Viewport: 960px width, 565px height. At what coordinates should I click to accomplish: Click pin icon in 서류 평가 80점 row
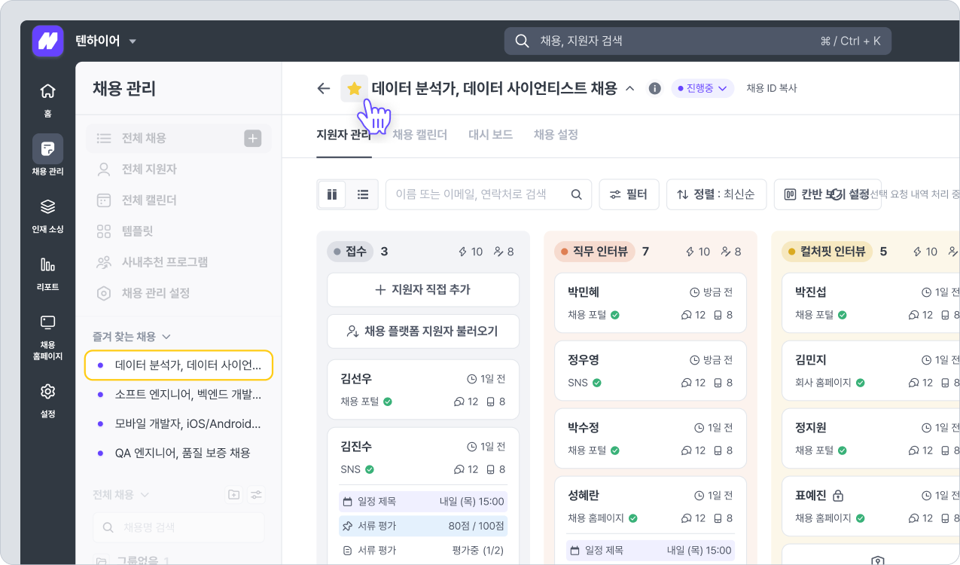(347, 526)
